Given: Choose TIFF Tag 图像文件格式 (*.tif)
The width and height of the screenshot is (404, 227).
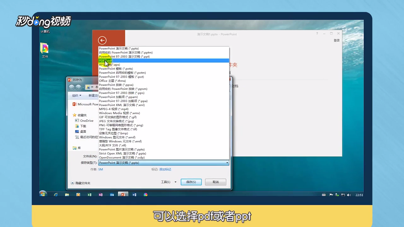Looking at the screenshot, I should click(163, 129).
